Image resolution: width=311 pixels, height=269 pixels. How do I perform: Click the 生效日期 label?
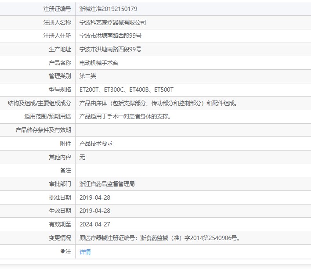(x=60, y=211)
